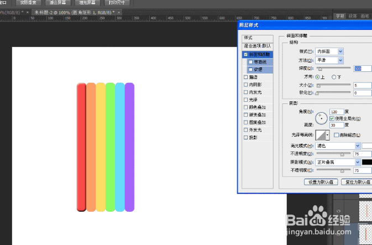This screenshot has width=372, height=245.
Task: Switch to the 字符 panel tab
Action: click(x=340, y=16)
